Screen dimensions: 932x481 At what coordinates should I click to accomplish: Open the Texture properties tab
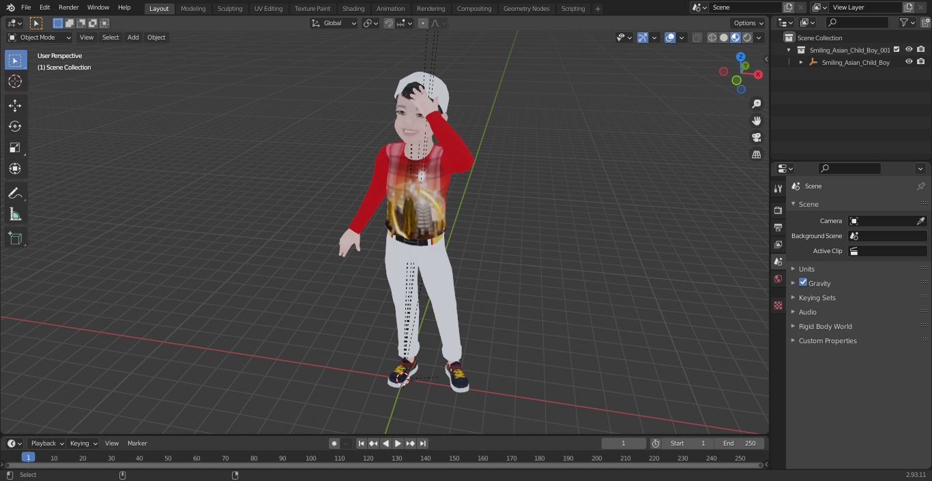pyautogui.click(x=778, y=305)
